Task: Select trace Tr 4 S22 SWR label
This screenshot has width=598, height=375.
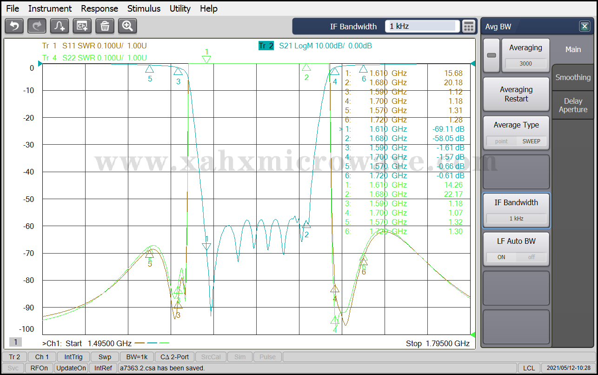Action: click(x=94, y=58)
